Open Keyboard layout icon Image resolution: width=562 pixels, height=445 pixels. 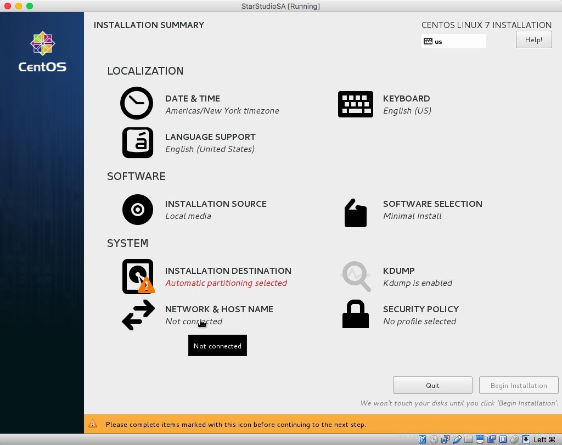tap(356, 104)
